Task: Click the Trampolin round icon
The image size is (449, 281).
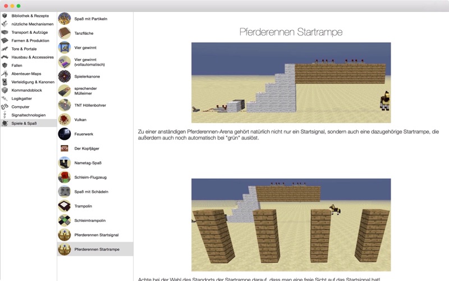Action: click(65, 206)
